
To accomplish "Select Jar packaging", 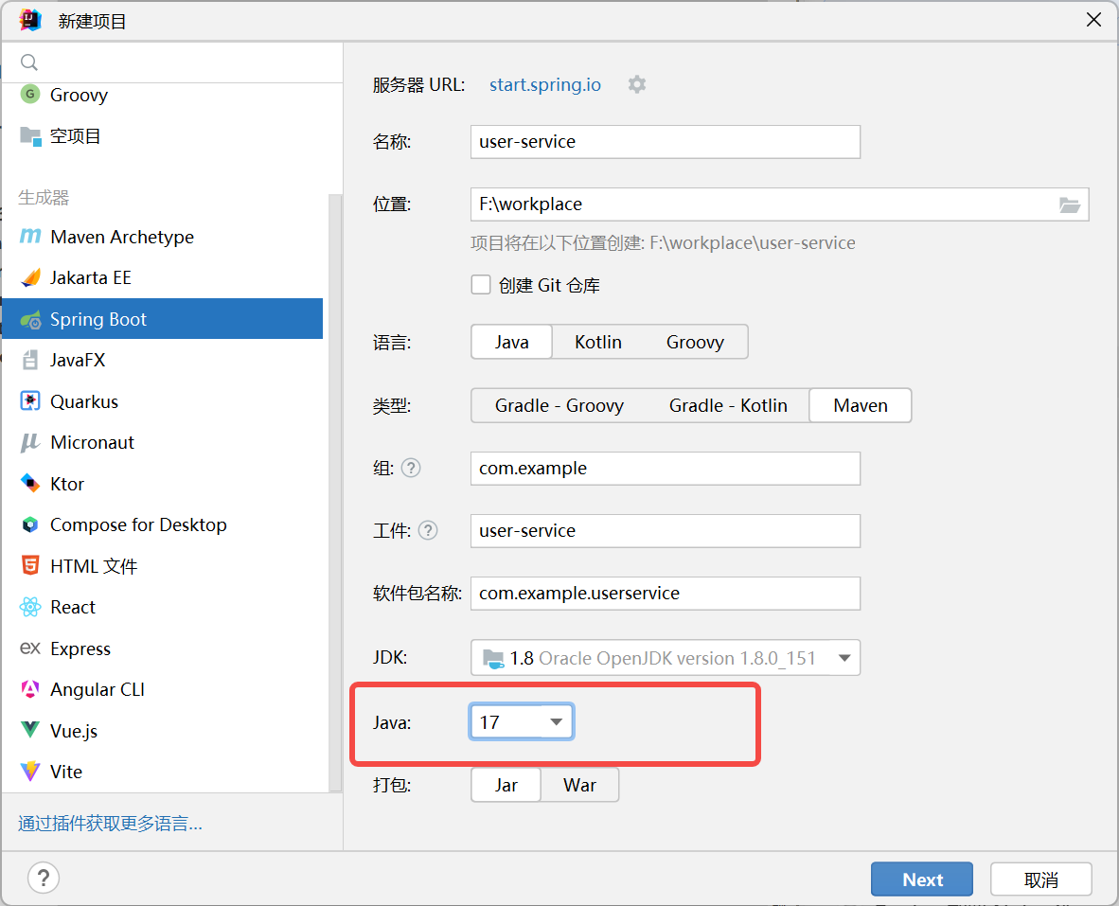I will coord(506,785).
